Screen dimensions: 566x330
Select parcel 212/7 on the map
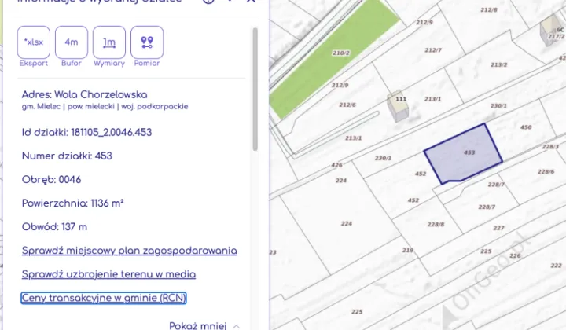[433, 50]
